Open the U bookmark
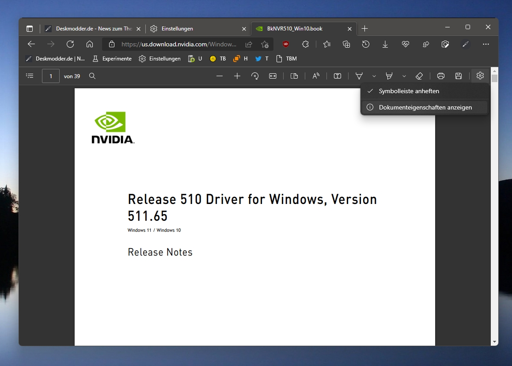 pyautogui.click(x=195, y=59)
